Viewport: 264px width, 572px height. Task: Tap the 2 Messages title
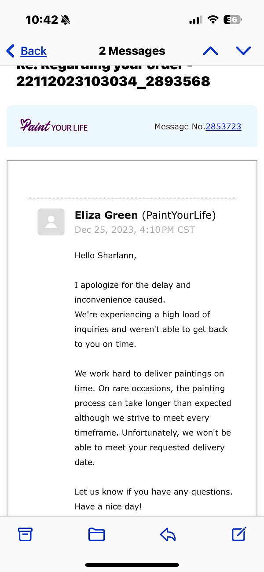point(132,51)
